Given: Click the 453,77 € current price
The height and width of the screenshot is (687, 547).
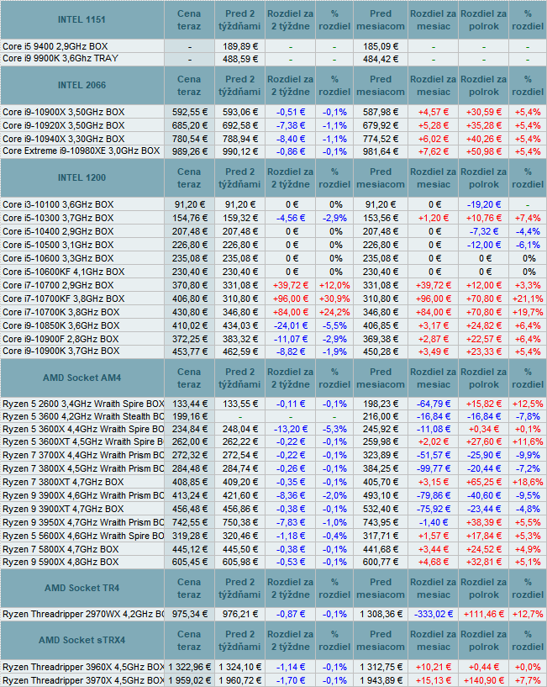Looking at the screenshot, I should (189, 351).
